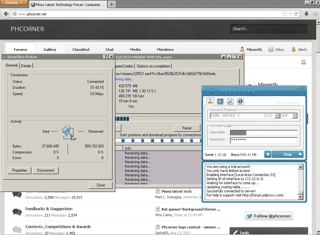Screen dimensions: 320x235
Task: Open the Pinoy latest tech thread
Action: 177,191
